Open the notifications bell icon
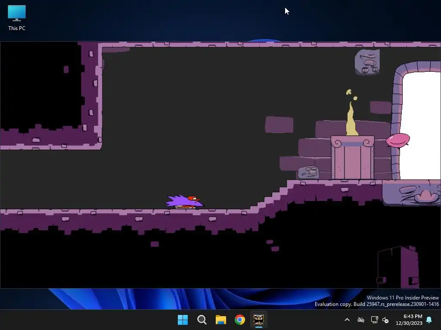 coord(429,320)
